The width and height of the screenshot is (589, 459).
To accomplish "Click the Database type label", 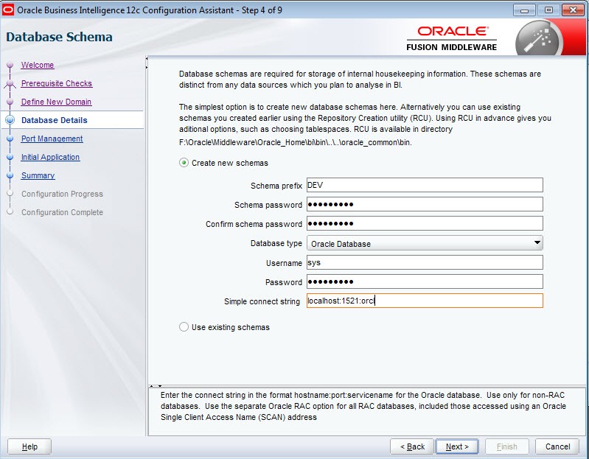I will (x=276, y=243).
